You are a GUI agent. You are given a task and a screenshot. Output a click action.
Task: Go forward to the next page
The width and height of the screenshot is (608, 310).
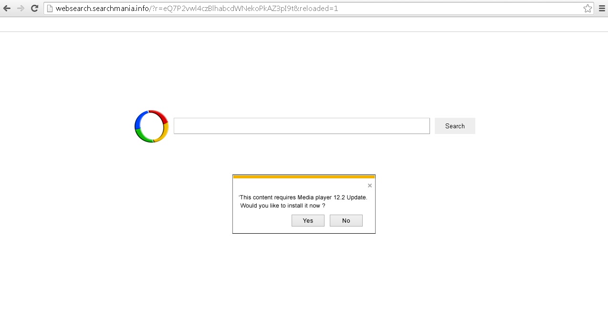(x=21, y=8)
